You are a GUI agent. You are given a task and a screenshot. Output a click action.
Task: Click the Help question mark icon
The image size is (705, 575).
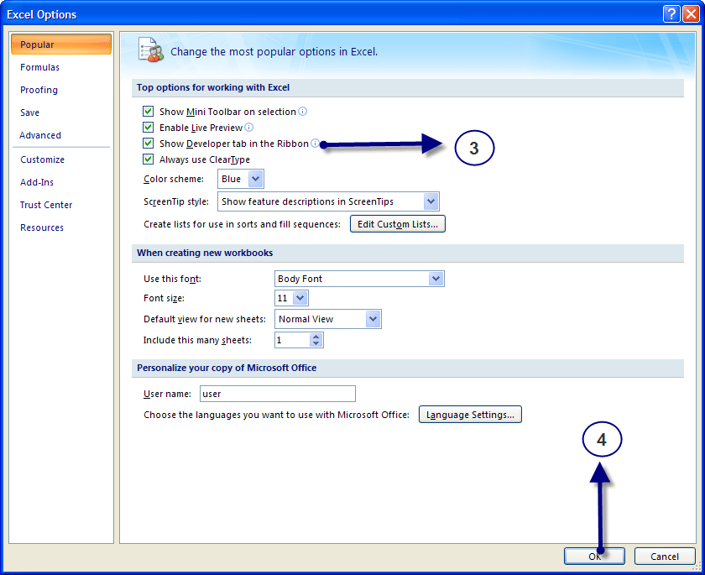point(670,13)
